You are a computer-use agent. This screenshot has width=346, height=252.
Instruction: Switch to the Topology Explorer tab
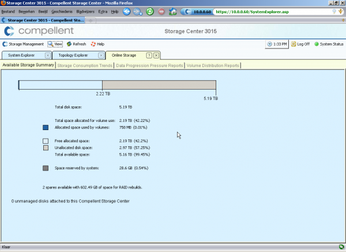[x=73, y=55]
